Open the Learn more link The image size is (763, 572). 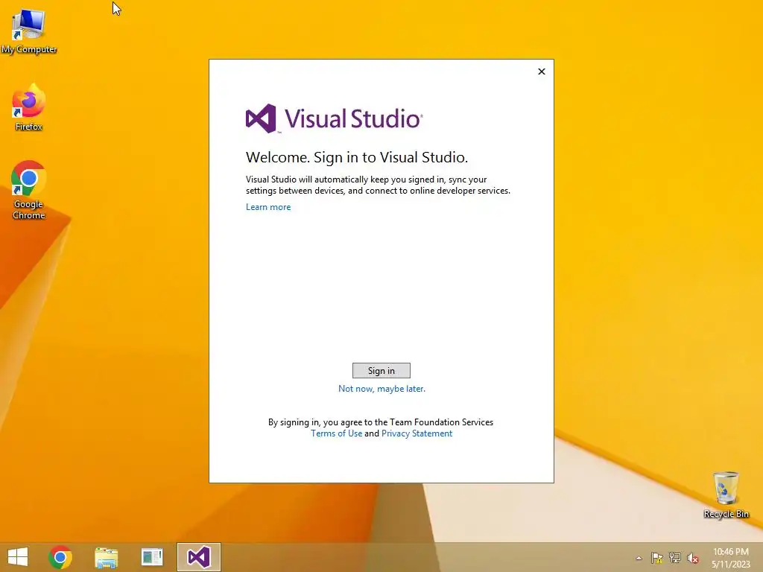pos(268,207)
